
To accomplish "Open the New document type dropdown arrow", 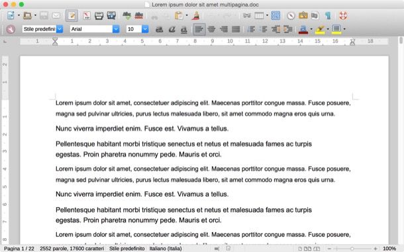I will [19, 16].
